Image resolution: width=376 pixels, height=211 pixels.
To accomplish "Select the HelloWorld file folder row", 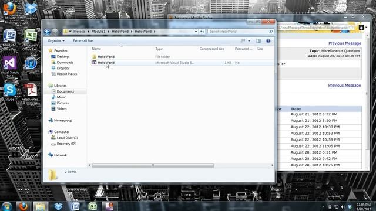I will click(x=182, y=57).
